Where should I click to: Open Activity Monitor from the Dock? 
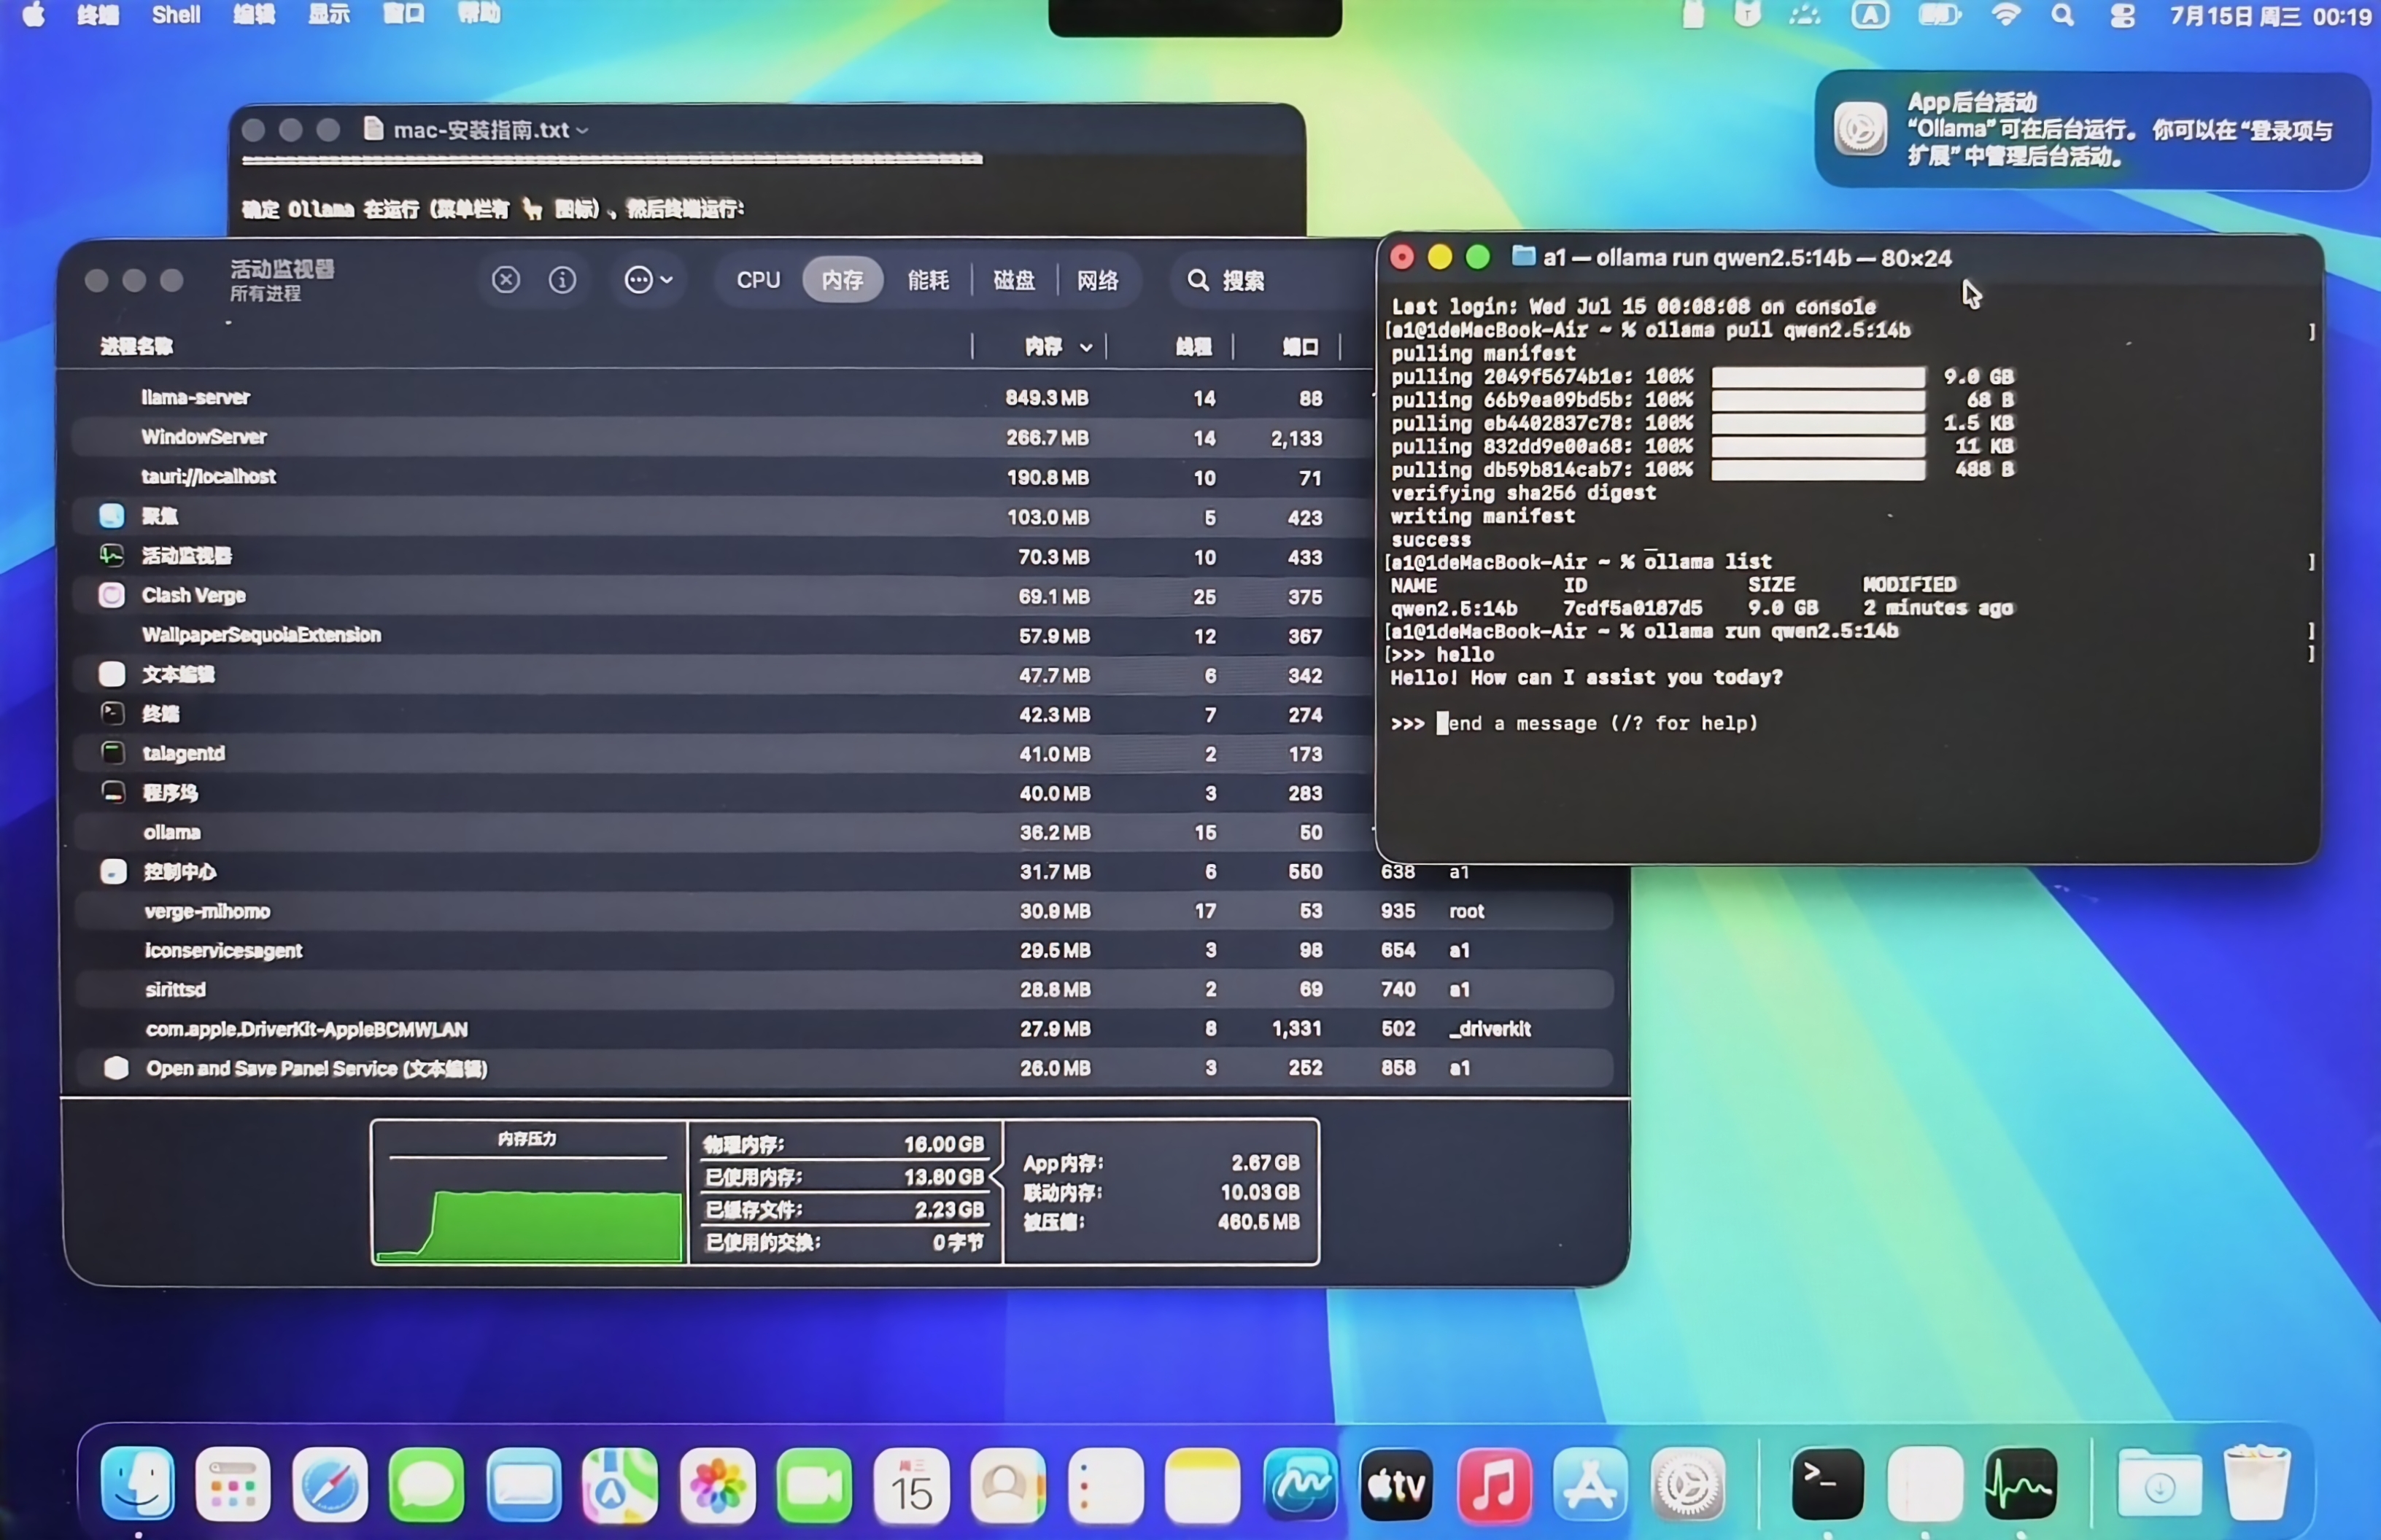point(2021,1484)
